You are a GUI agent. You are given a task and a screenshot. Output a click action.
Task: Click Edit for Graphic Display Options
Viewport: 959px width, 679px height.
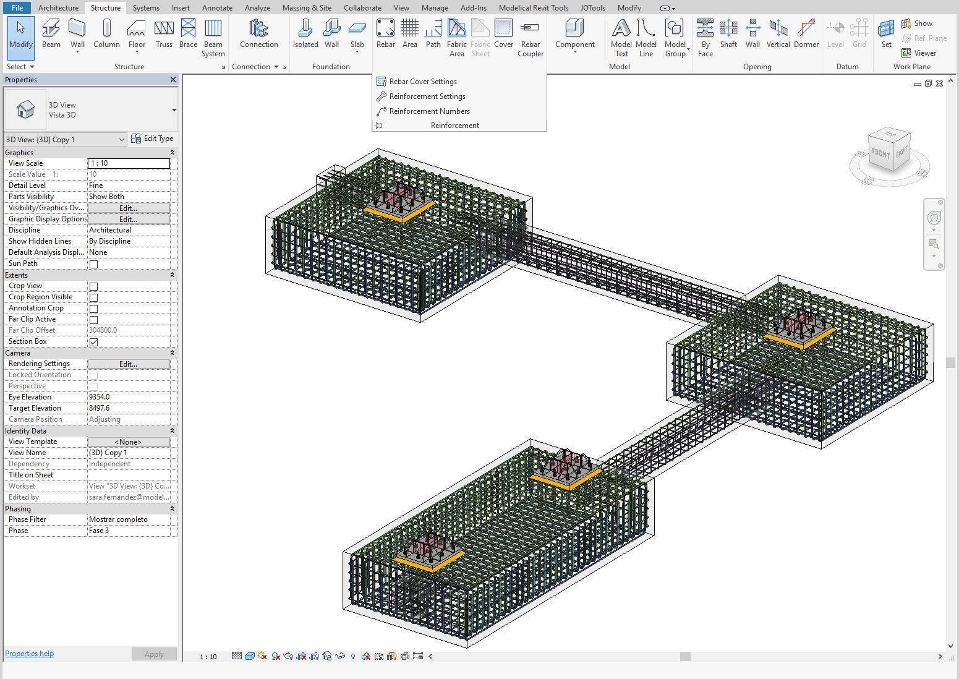click(x=129, y=220)
